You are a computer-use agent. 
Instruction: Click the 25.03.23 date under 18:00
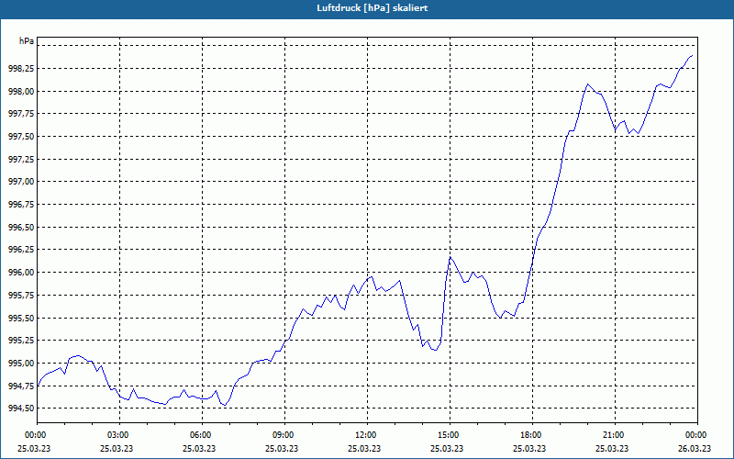(x=529, y=448)
